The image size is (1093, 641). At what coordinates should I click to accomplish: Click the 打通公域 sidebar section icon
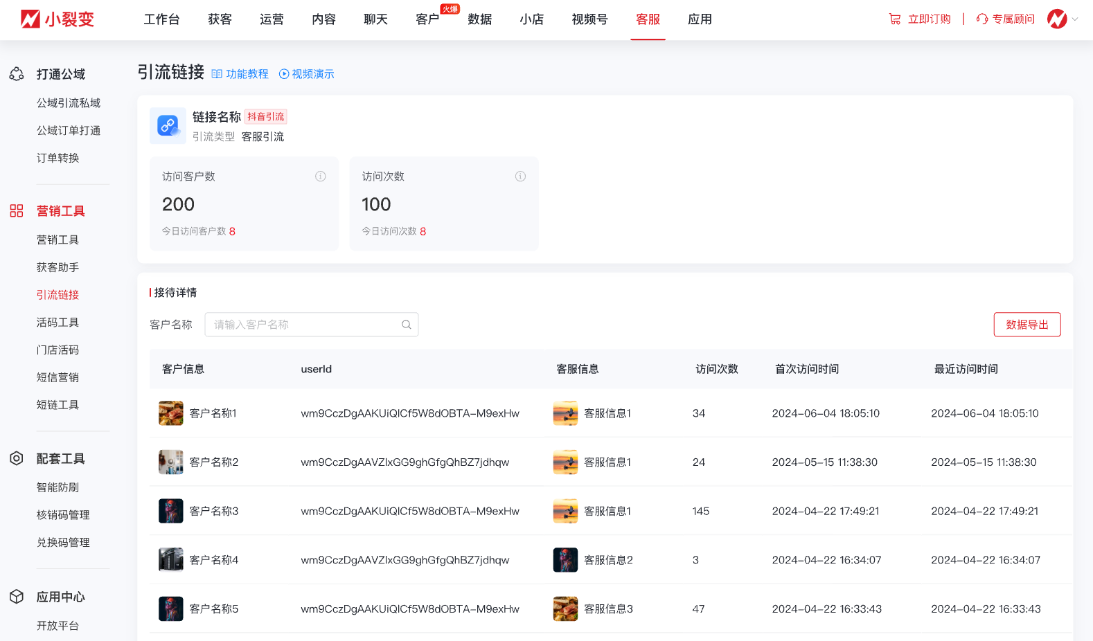(x=17, y=74)
